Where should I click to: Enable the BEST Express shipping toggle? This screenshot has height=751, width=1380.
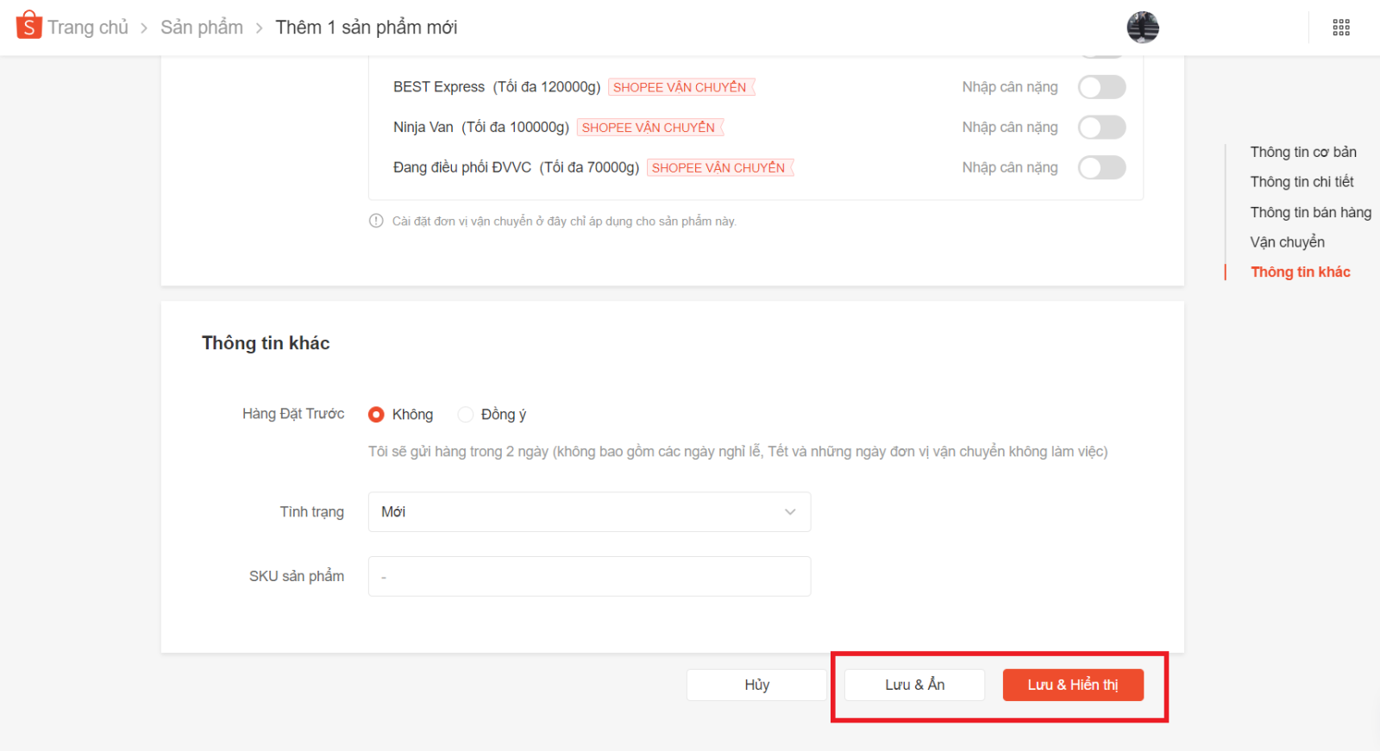1101,87
